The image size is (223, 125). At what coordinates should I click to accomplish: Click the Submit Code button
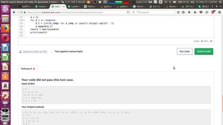coord(204,51)
